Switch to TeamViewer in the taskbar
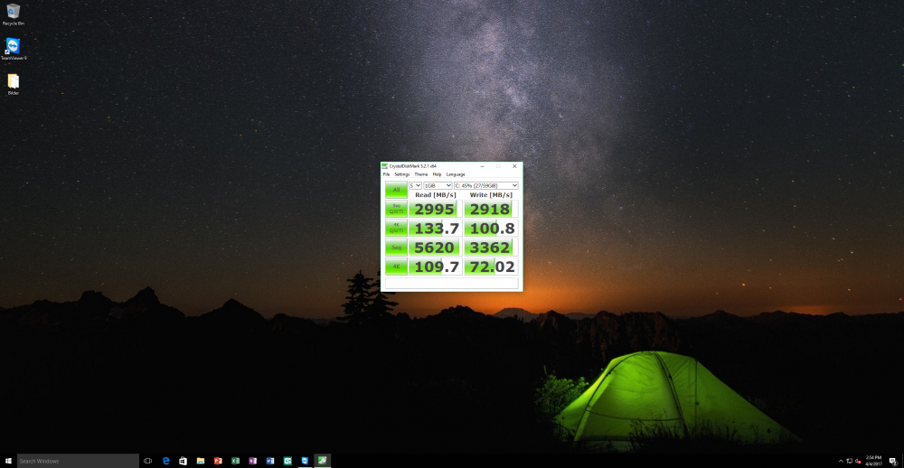Viewport: 904px width, 468px height. click(x=305, y=461)
